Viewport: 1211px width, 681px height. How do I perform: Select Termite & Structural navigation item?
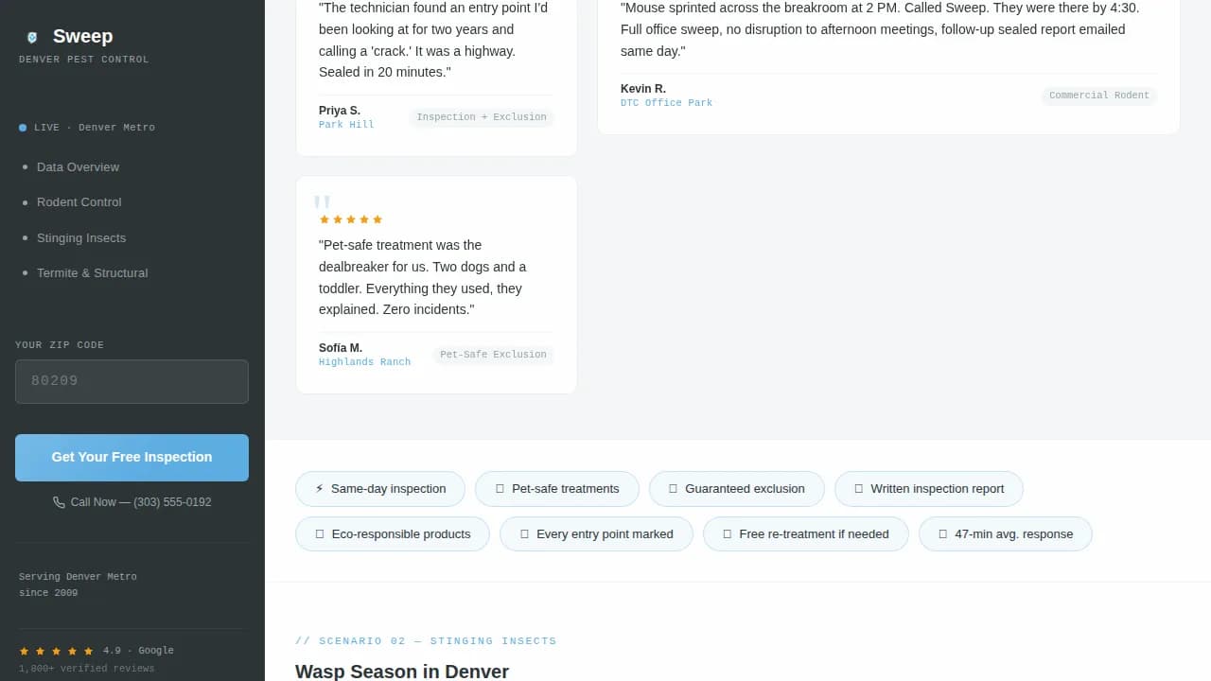(x=92, y=272)
